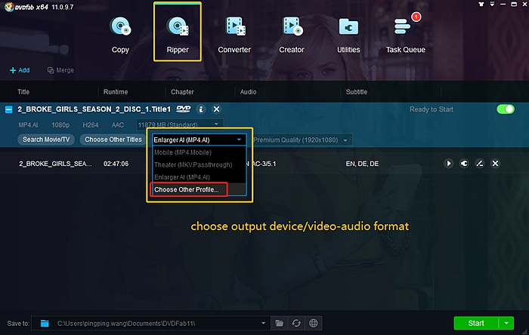Open the Ripper module

pos(178,35)
